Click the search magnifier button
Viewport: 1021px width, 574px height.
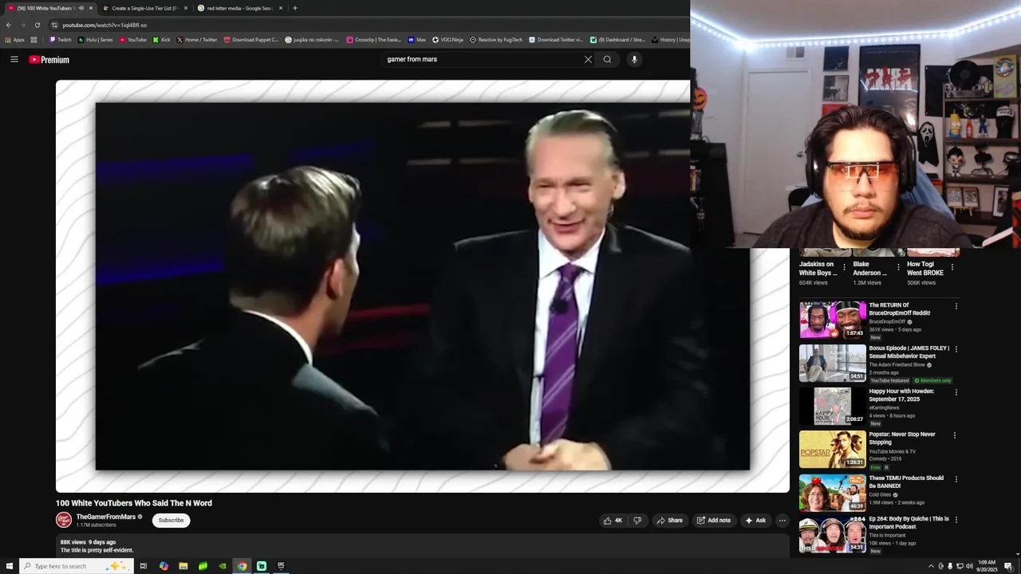607,59
